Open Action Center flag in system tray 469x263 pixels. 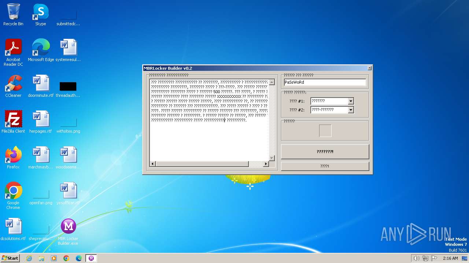point(434,258)
